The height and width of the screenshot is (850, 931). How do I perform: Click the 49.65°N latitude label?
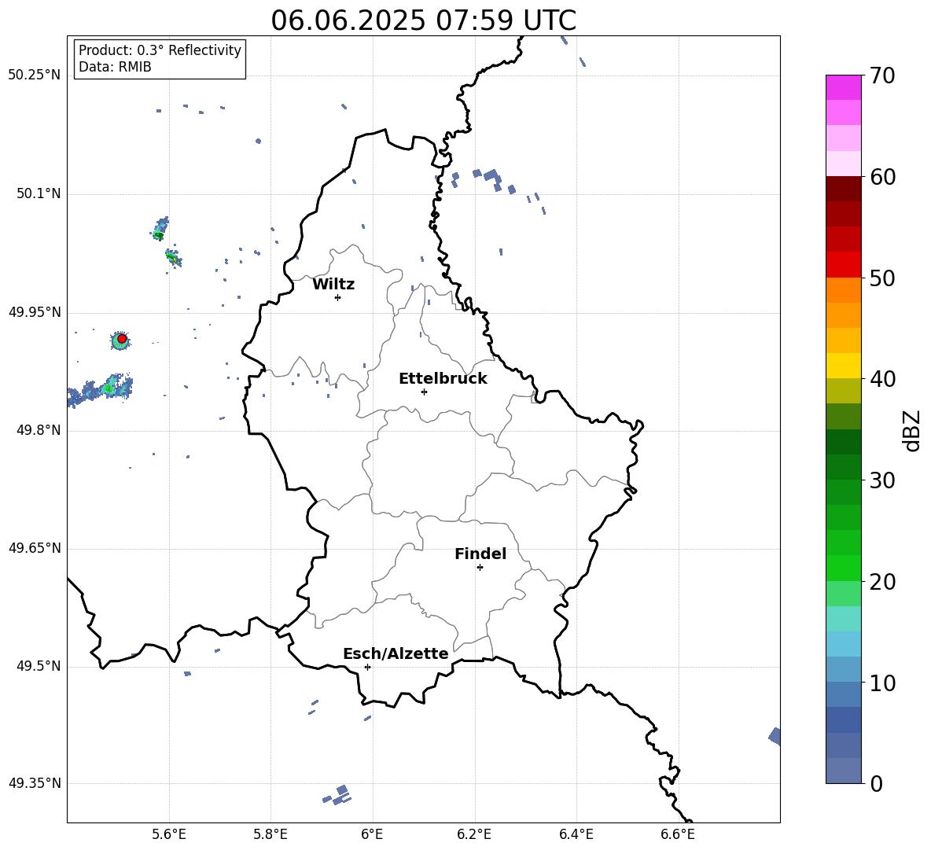(35, 548)
